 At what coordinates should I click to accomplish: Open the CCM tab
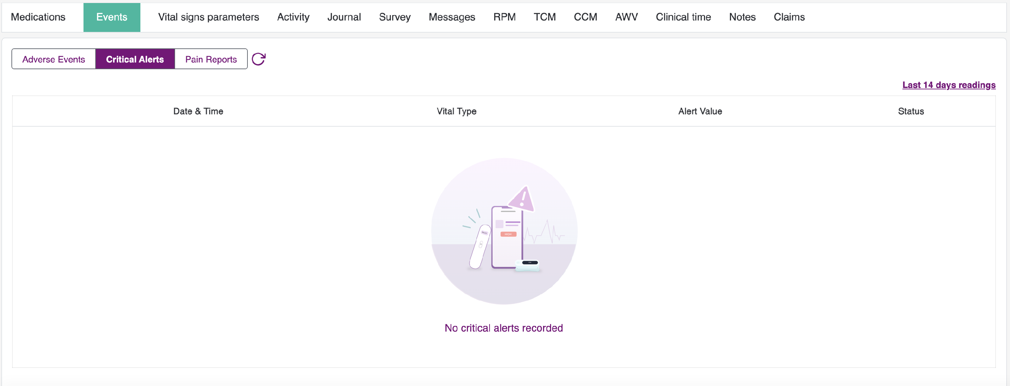(585, 17)
